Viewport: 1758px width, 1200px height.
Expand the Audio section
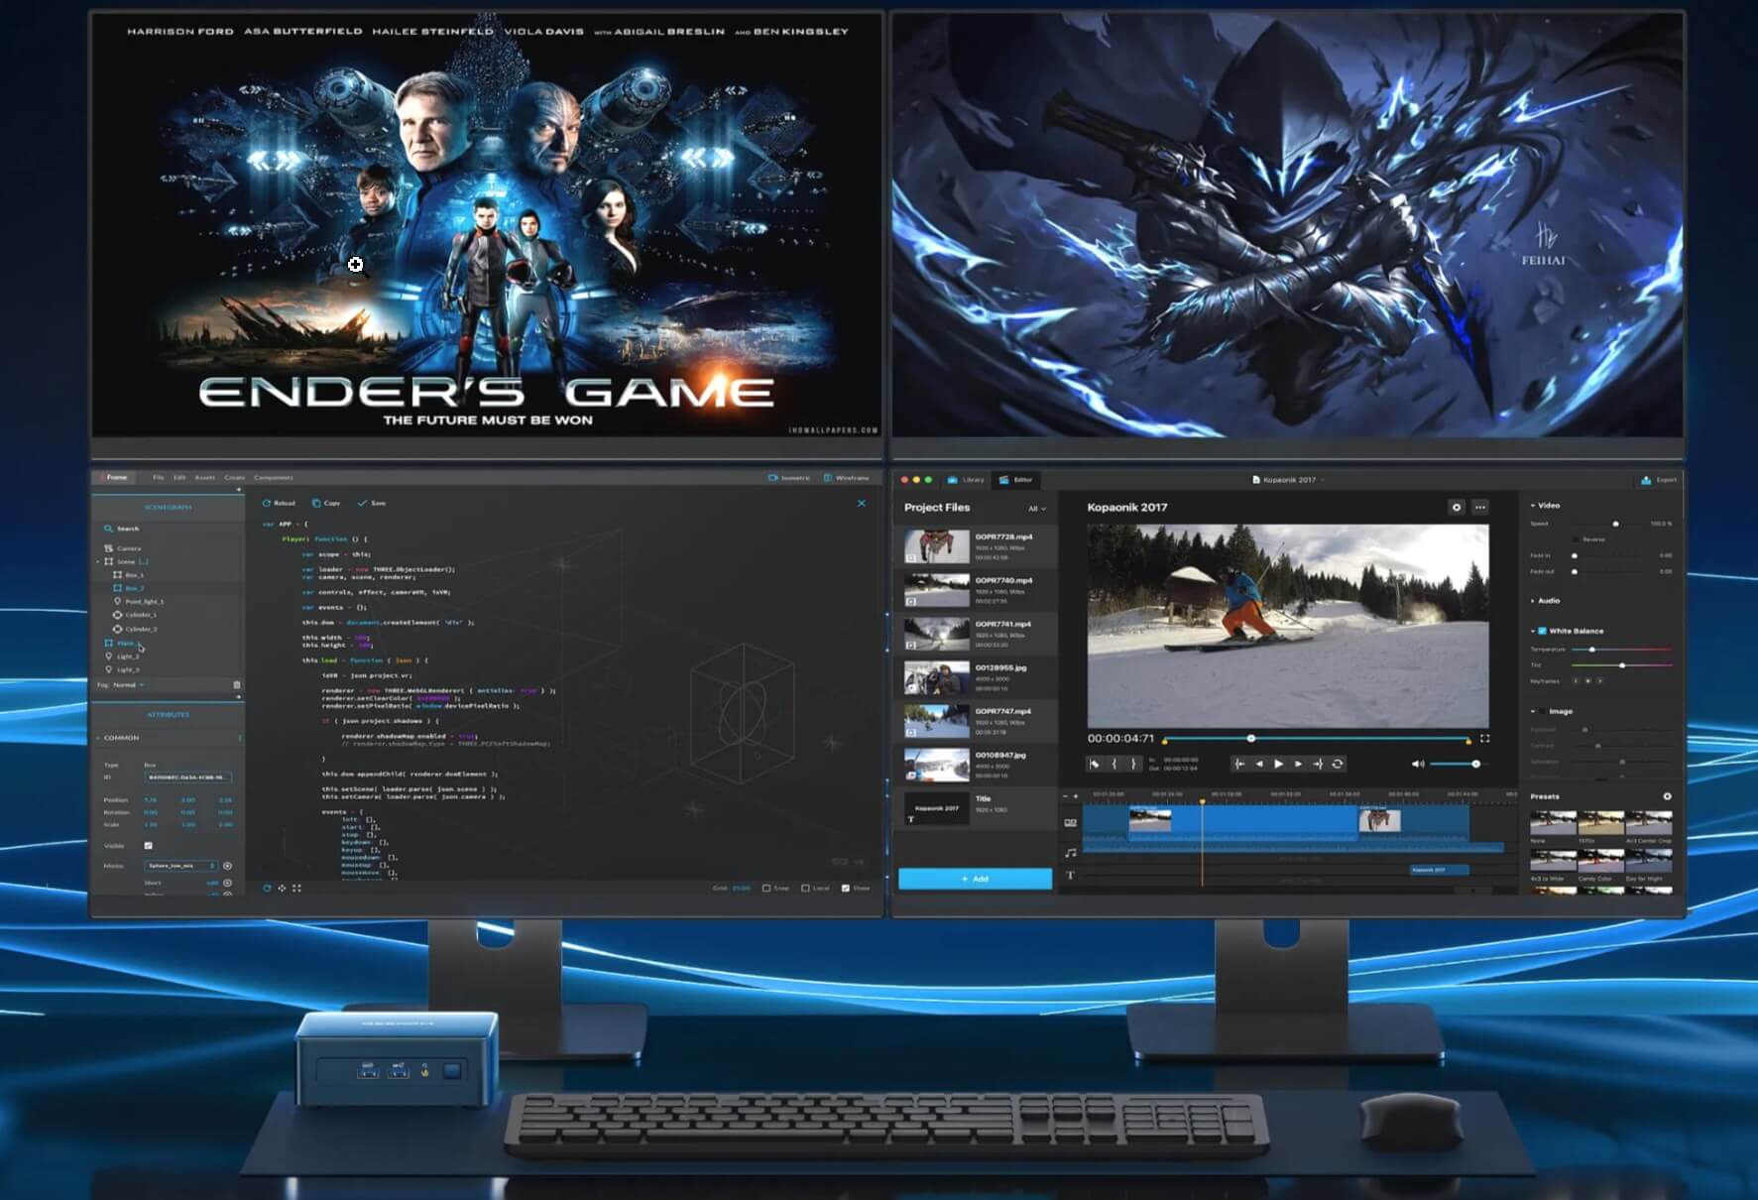pos(1533,601)
